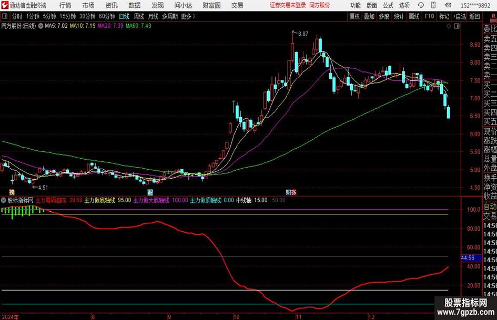
Task: Click 主力做大底轴线: 100.00 label
Action: click(x=161, y=200)
